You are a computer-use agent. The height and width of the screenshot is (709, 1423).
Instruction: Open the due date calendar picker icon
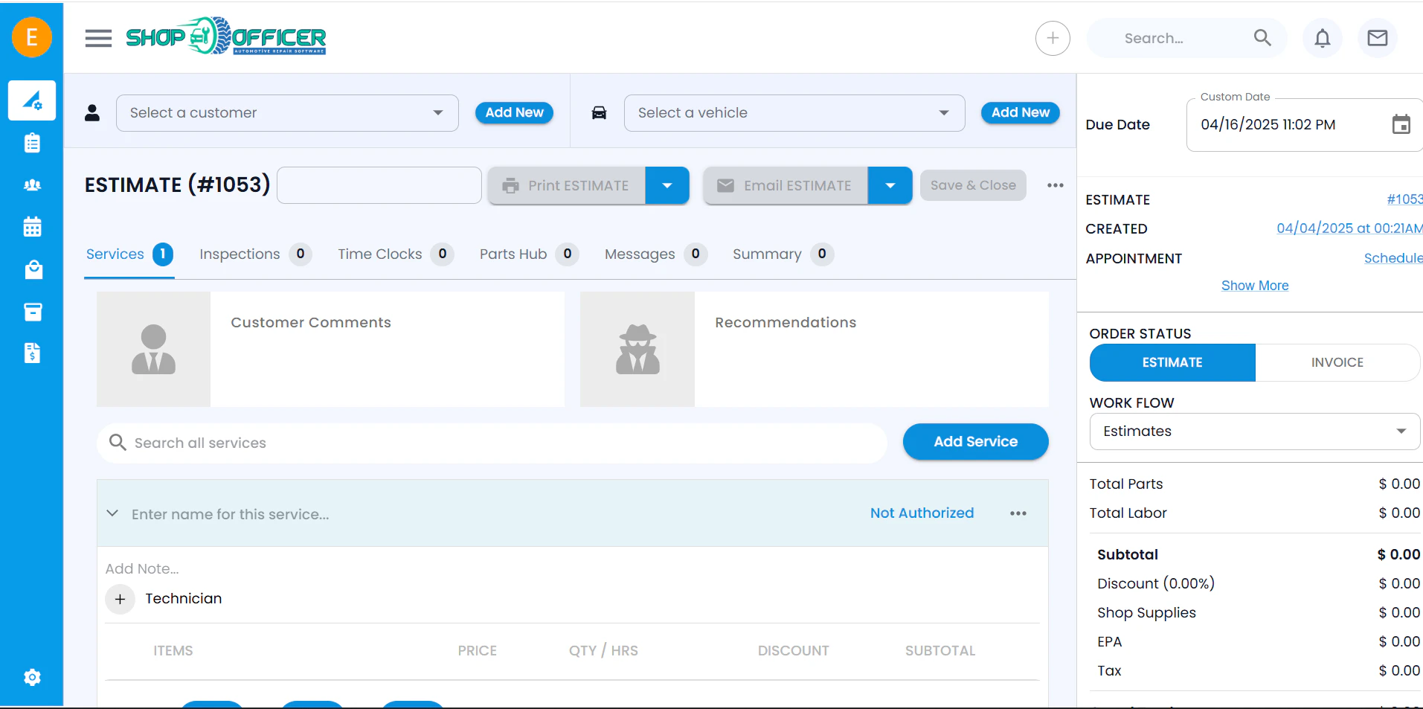coord(1401,124)
